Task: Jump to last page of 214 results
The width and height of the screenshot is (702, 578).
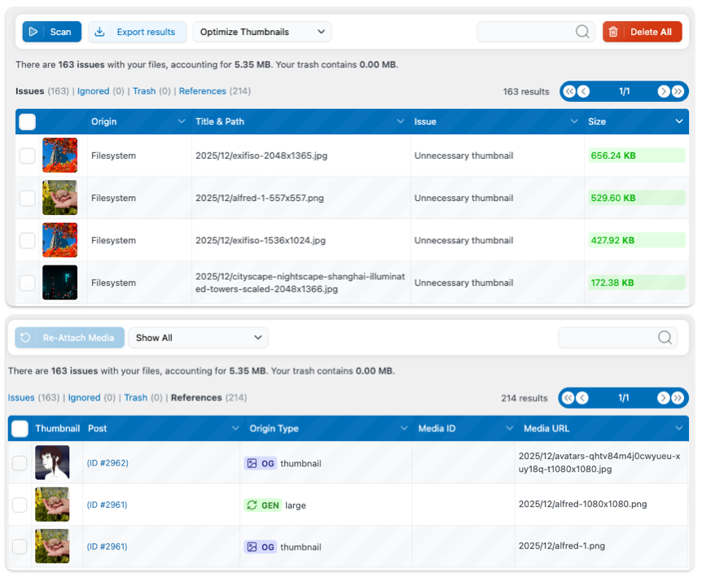Action: pos(677,398)
